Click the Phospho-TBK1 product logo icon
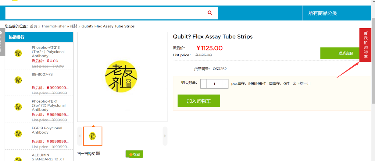Image resolution: width=375 pixels, height=161 pixels. click(x=18, y=107)
